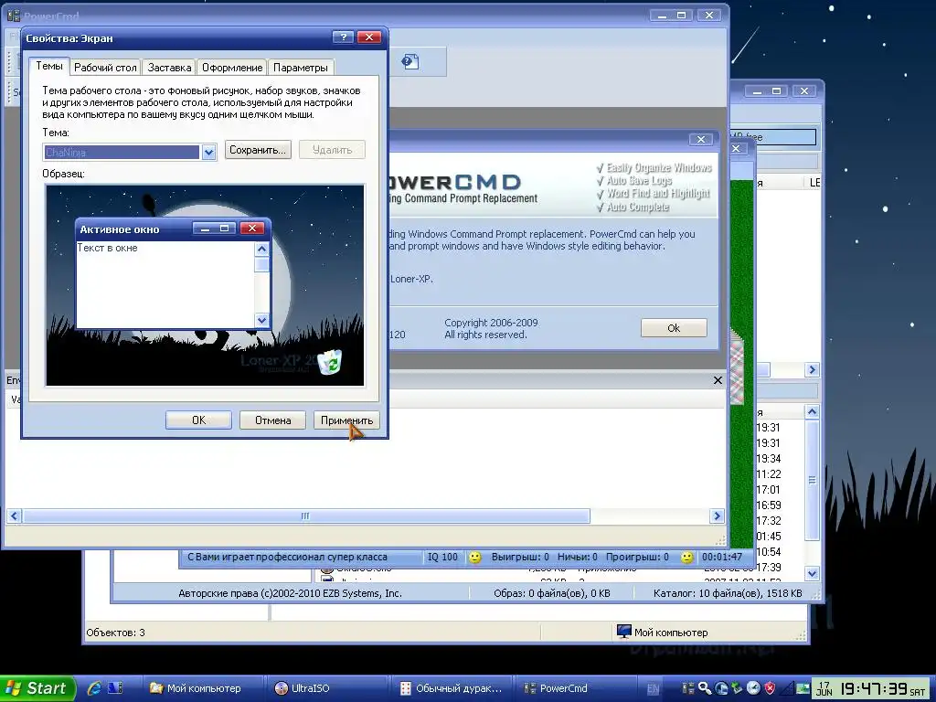Screen dimensions: 936x702
Task: Click the Проигрыш: 0 status entry
Action: 637,557
